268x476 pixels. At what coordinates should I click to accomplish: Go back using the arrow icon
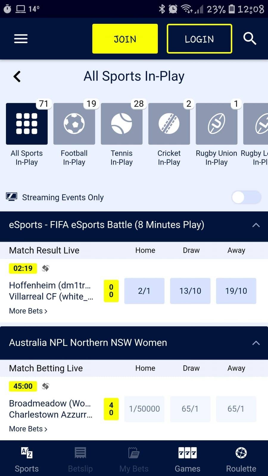pos(17,76)
